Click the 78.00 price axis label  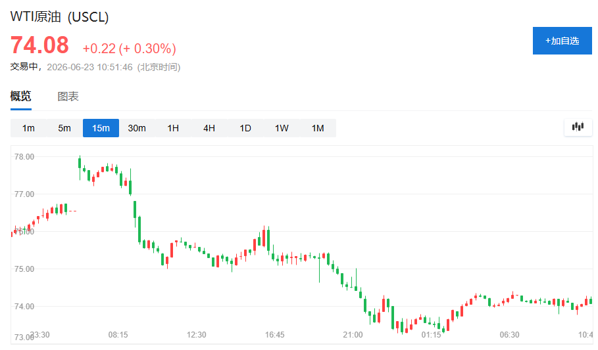coord(24,156)
